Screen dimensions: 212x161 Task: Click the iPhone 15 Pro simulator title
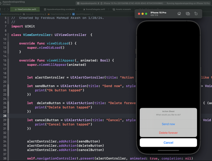(158, 13)
